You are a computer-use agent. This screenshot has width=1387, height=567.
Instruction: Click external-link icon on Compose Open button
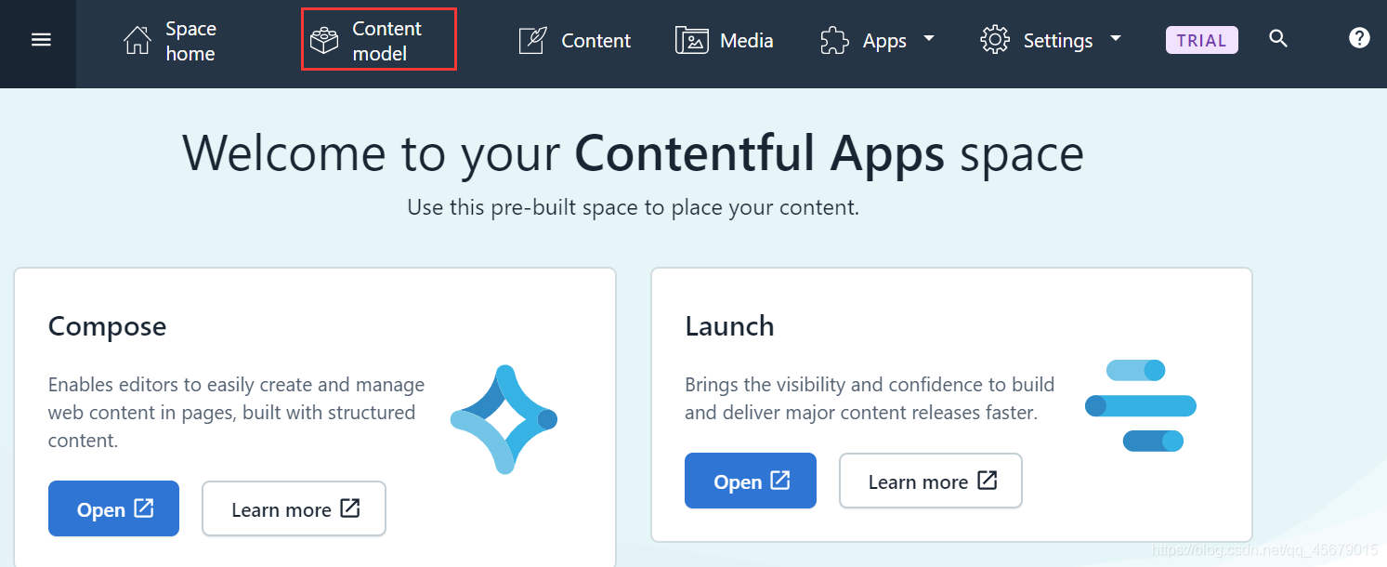click(144, 508)
